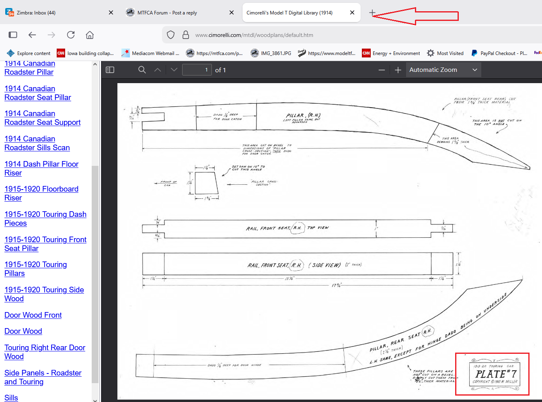
Task: Toggle Firefox sidebar panel button
Action: pos(13,35)
